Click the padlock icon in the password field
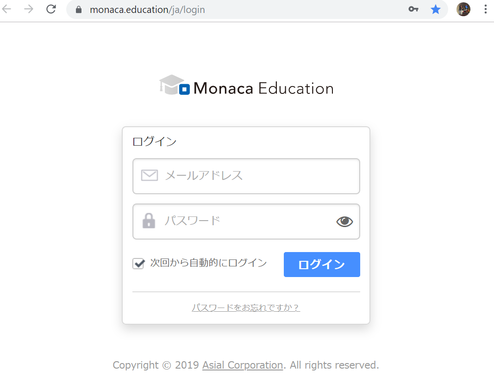Screen dimensions: 494x376 [149, 221]
